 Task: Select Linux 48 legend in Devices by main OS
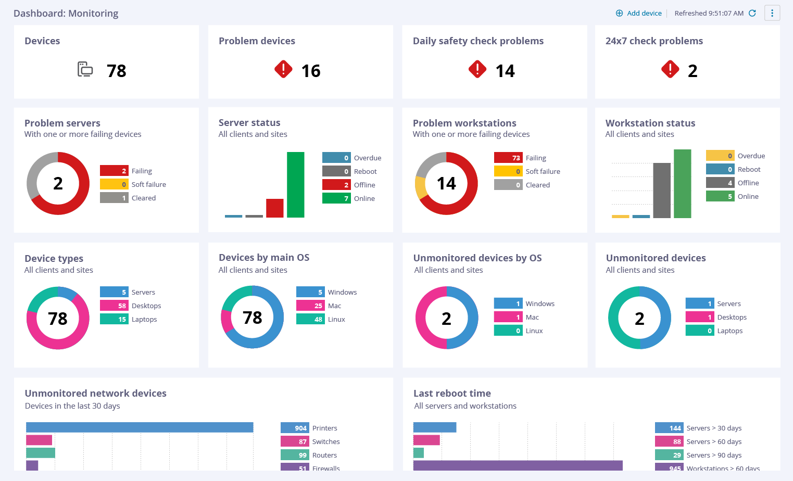click(321, 319)
